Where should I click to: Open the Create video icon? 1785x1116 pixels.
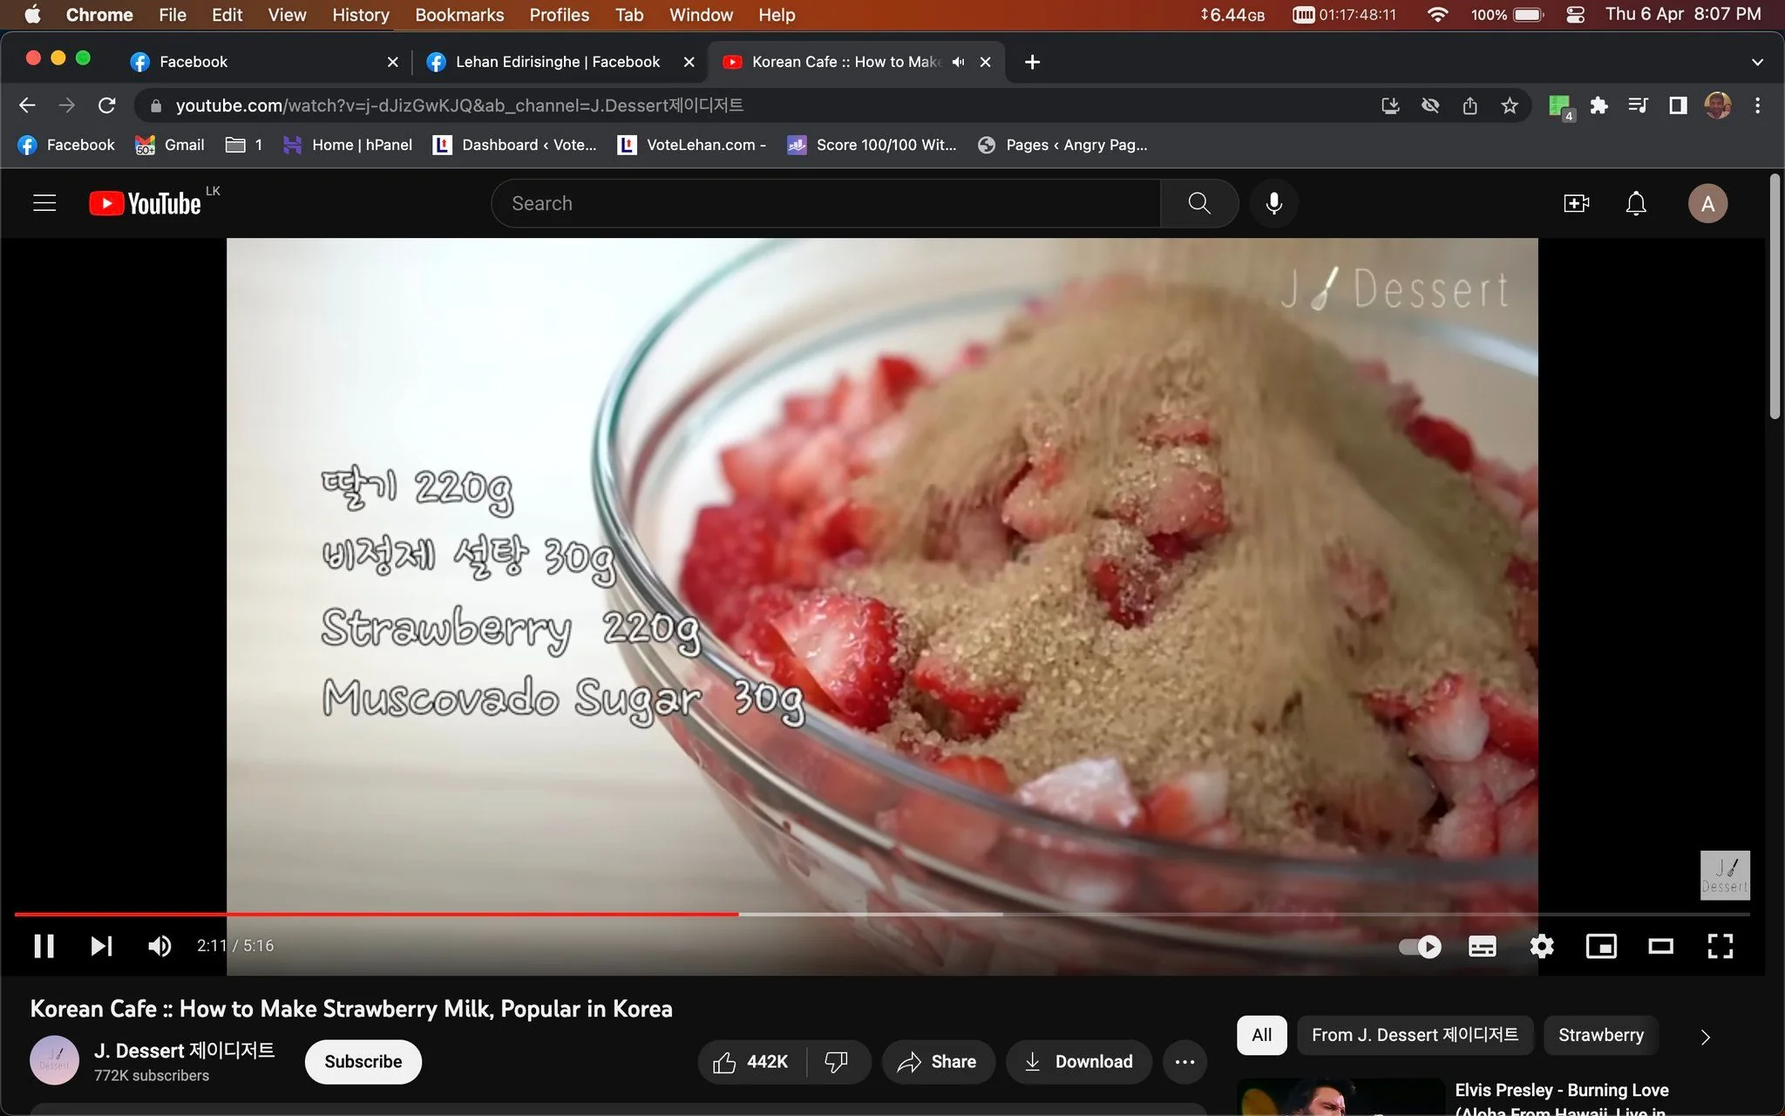[1576, 203]
